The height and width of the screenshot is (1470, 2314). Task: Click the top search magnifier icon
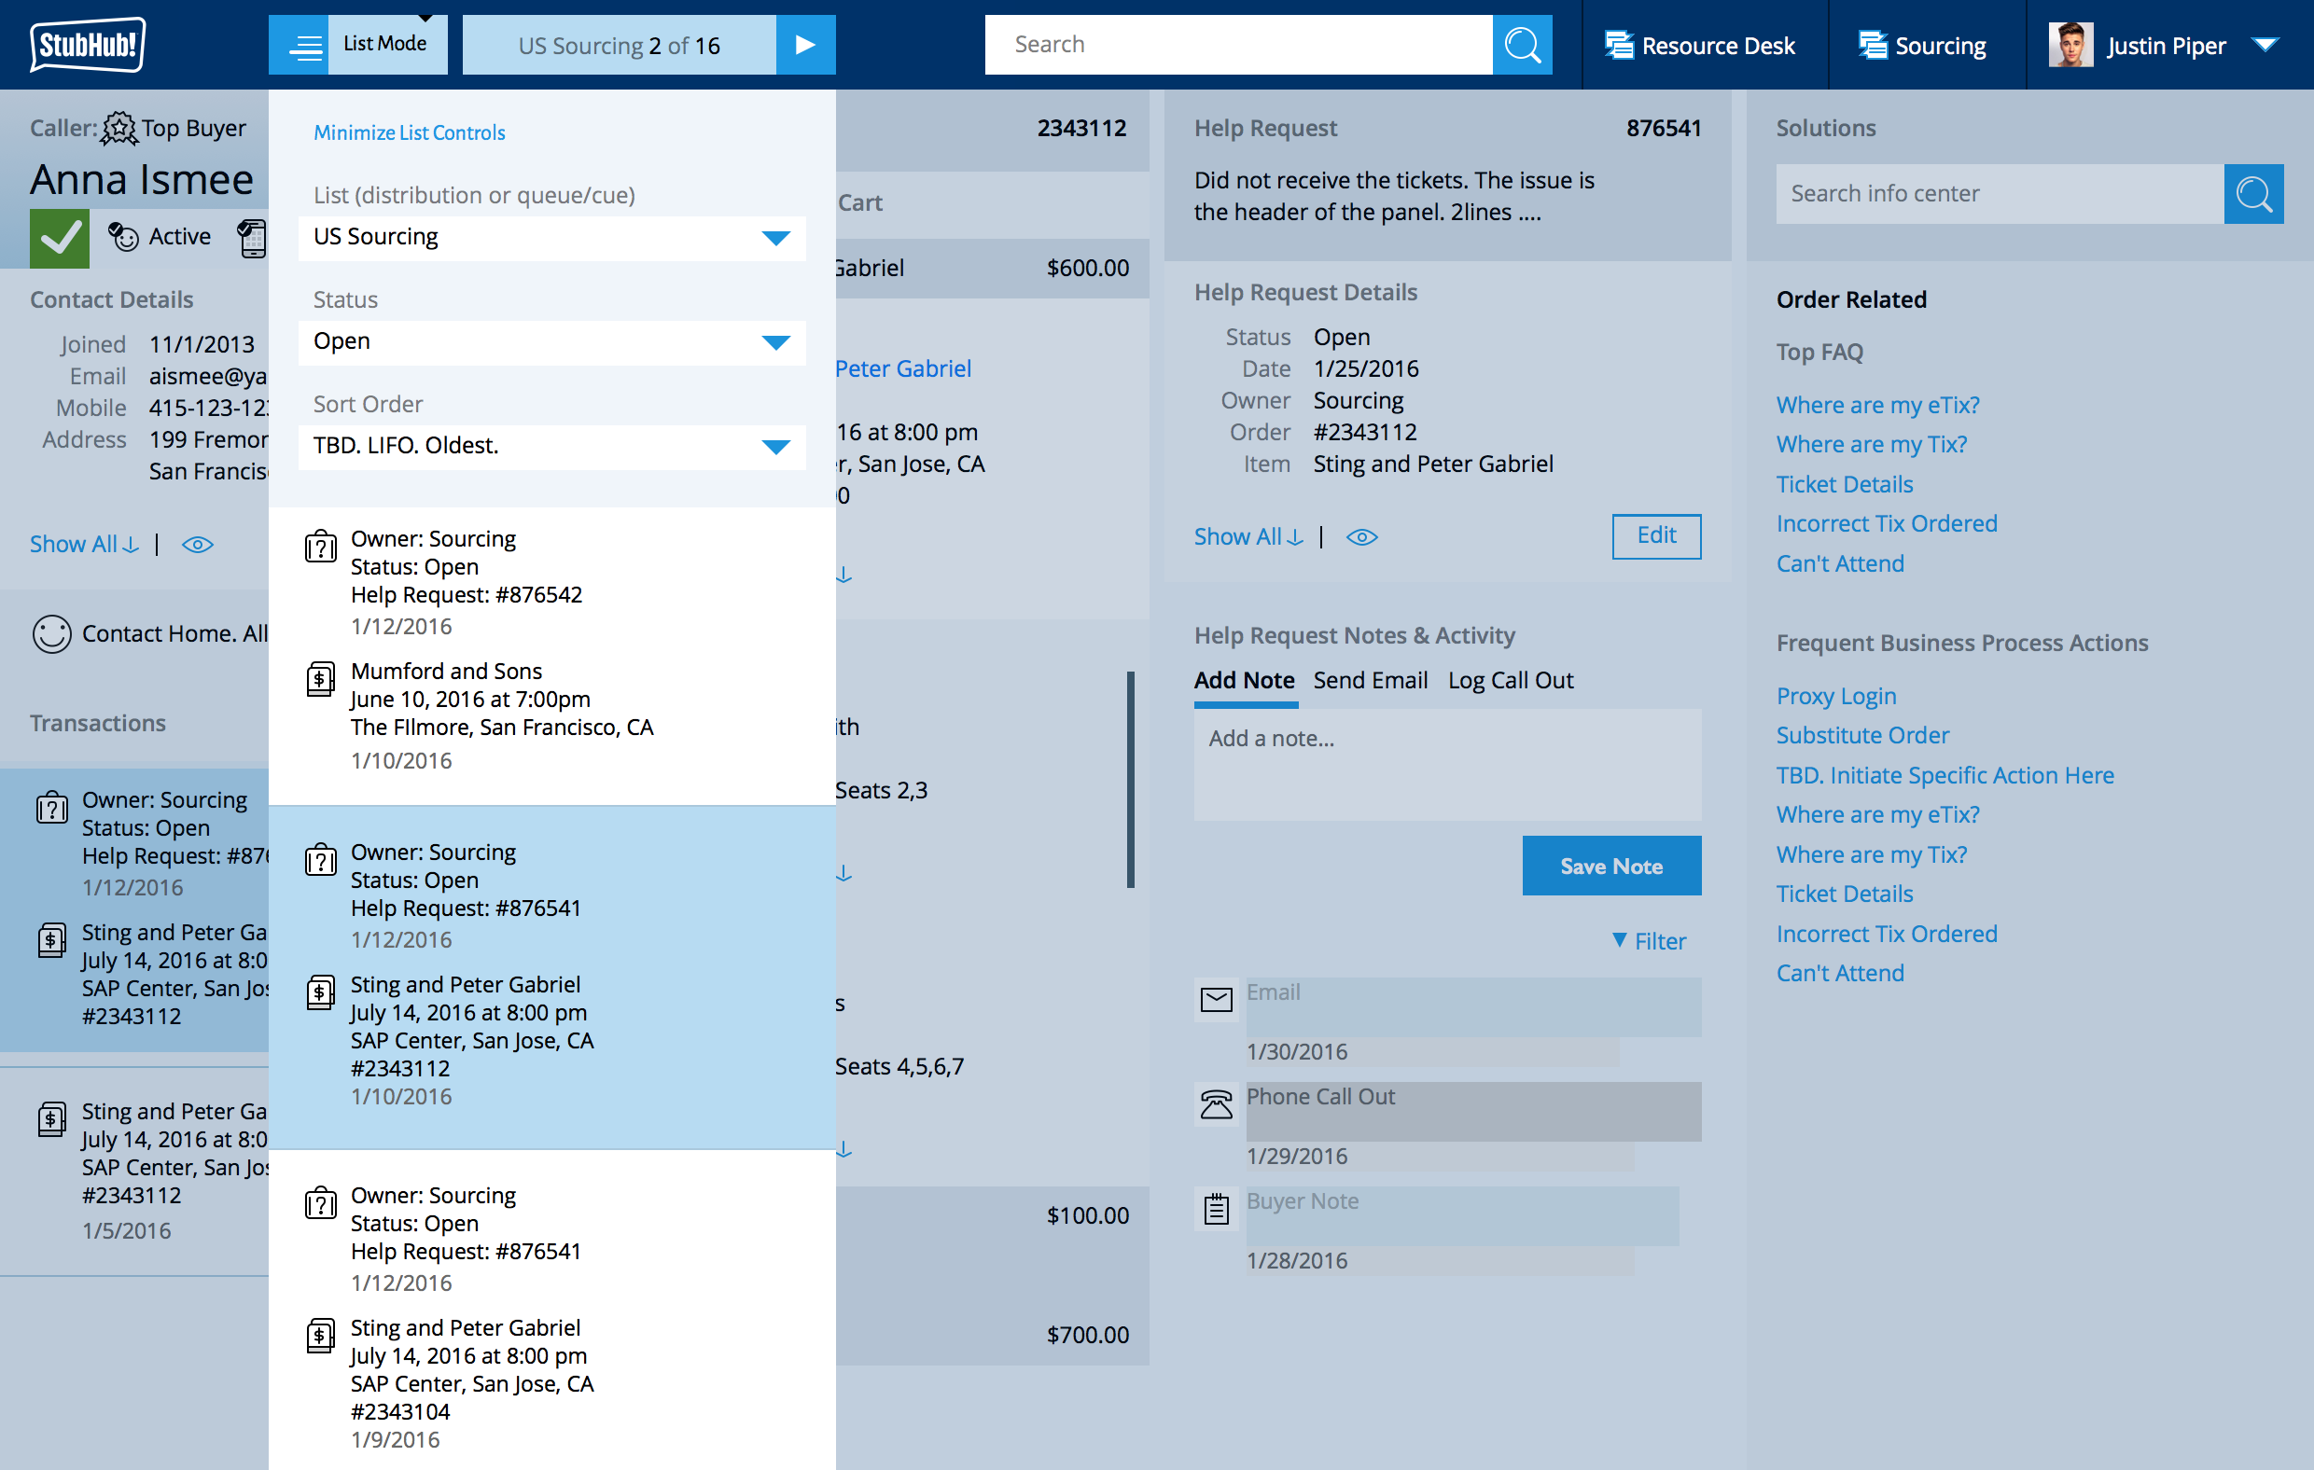coord(1522,44)
